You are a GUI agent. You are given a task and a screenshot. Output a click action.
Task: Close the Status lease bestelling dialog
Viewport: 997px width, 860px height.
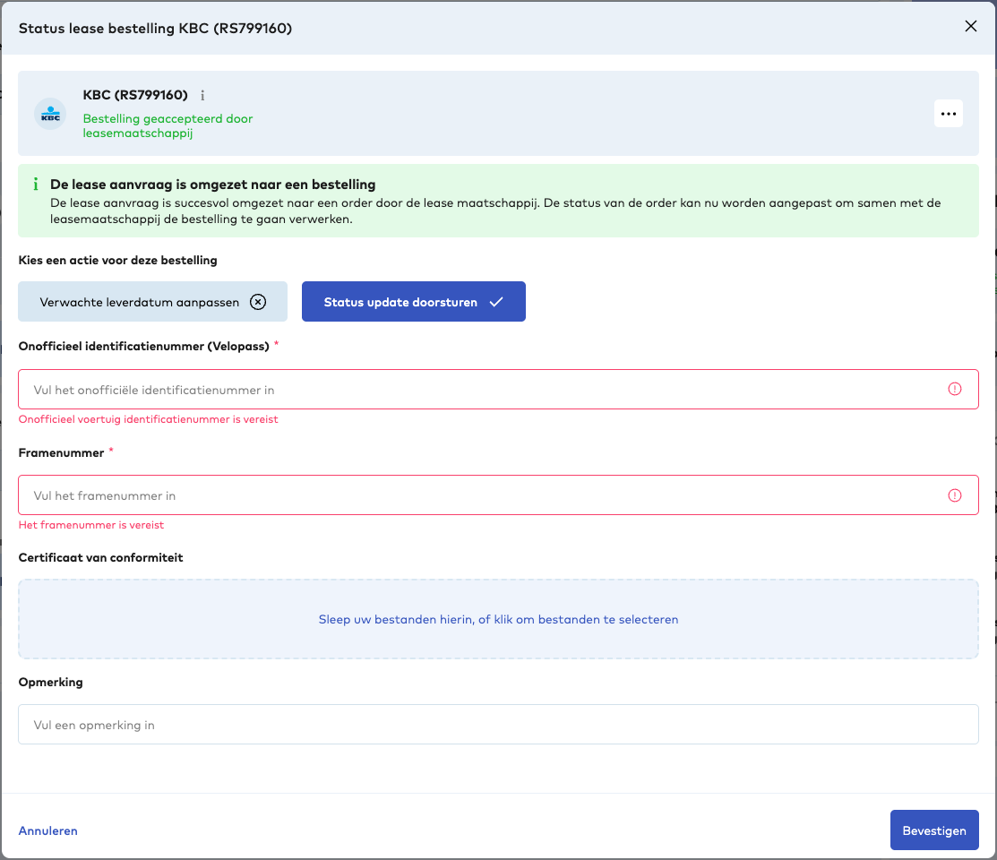[x=970, y=27]
